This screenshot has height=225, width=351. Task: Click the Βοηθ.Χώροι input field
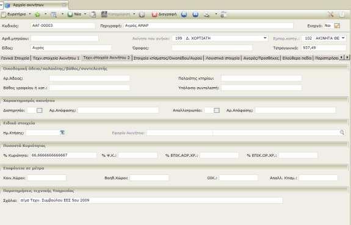click(x=150, y=178)
